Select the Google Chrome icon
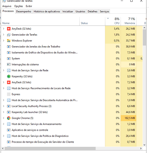 [9, 118]
